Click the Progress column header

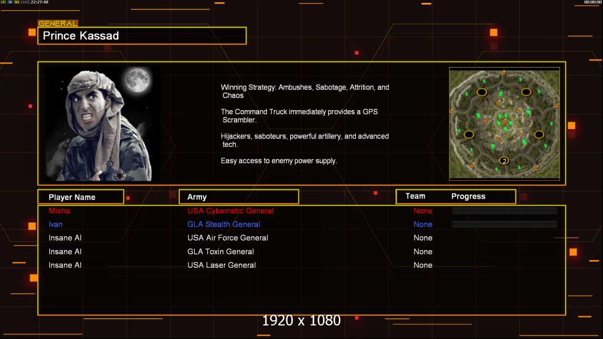468,196
